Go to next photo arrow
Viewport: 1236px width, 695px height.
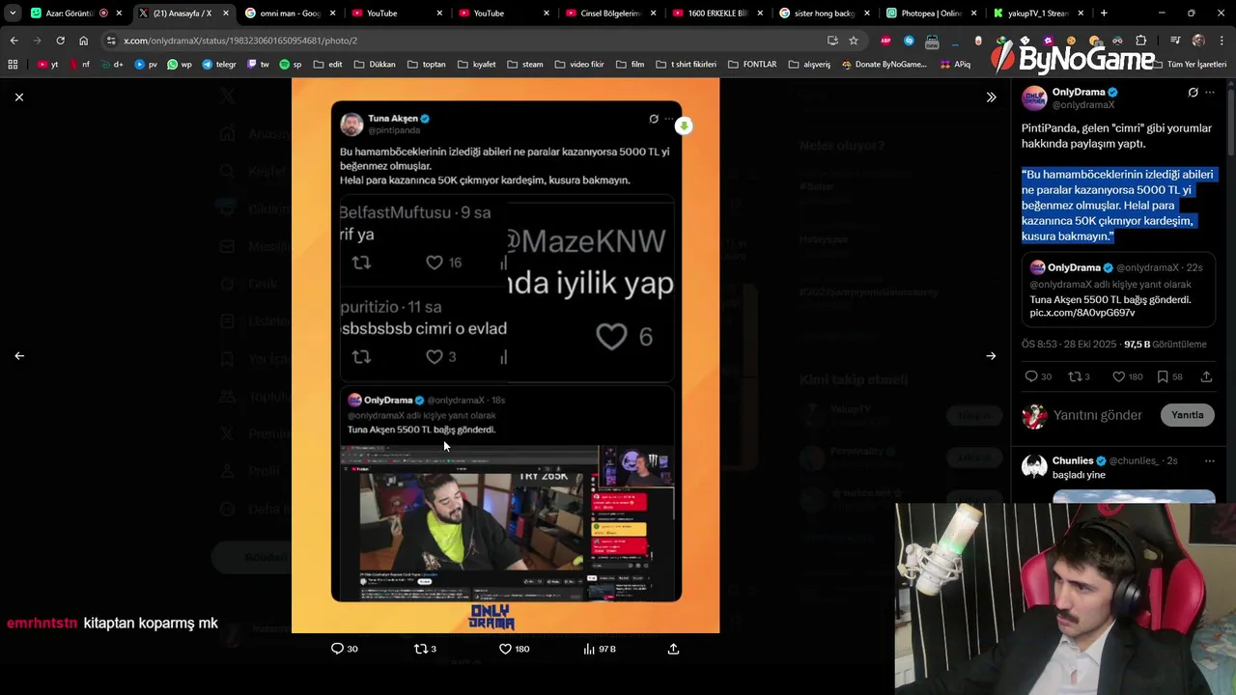pos(991,356)
